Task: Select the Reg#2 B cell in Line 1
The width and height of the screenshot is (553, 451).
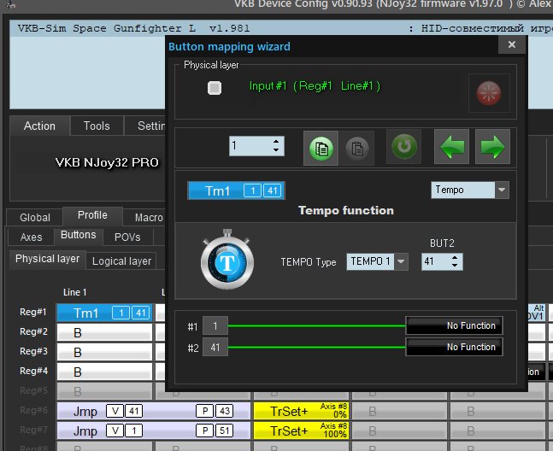Action: [104, 332]
